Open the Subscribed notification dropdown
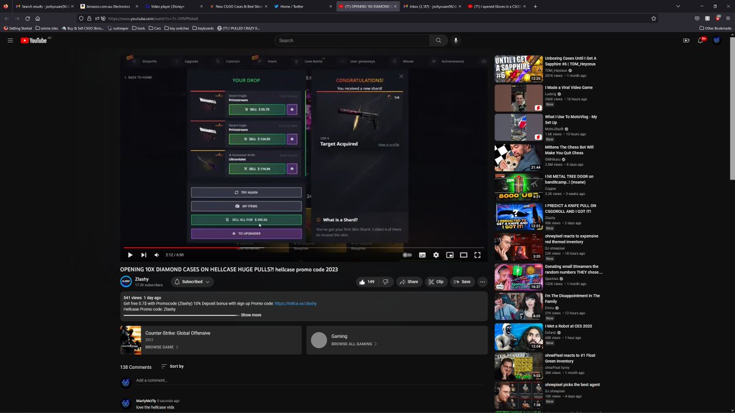The width and height of the screenshot is (735, 413). pos(192,282)
